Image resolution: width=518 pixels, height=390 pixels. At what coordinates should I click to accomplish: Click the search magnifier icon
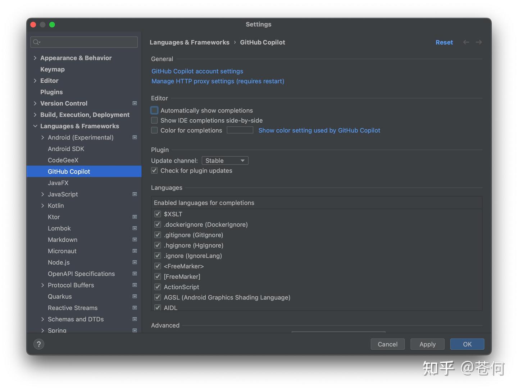[36, 42]
